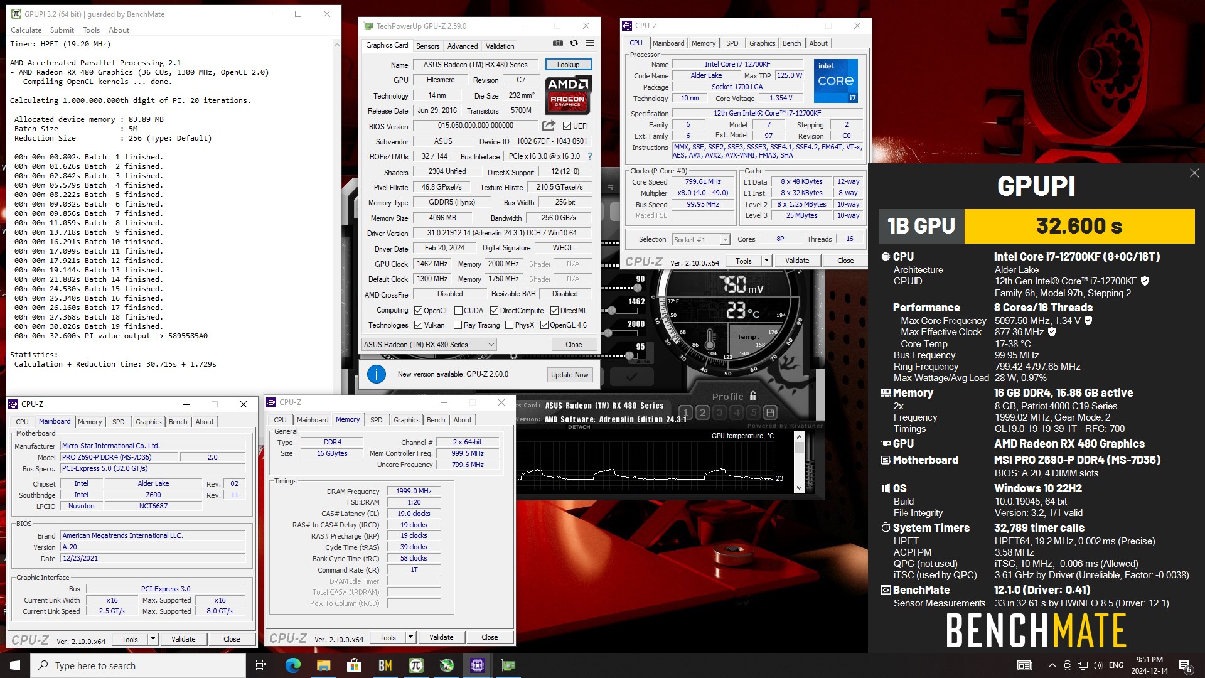This screenshot has width=1205, height=678.
Task: Toggle the PhysX checkbox
Action: tap(509, 325)
